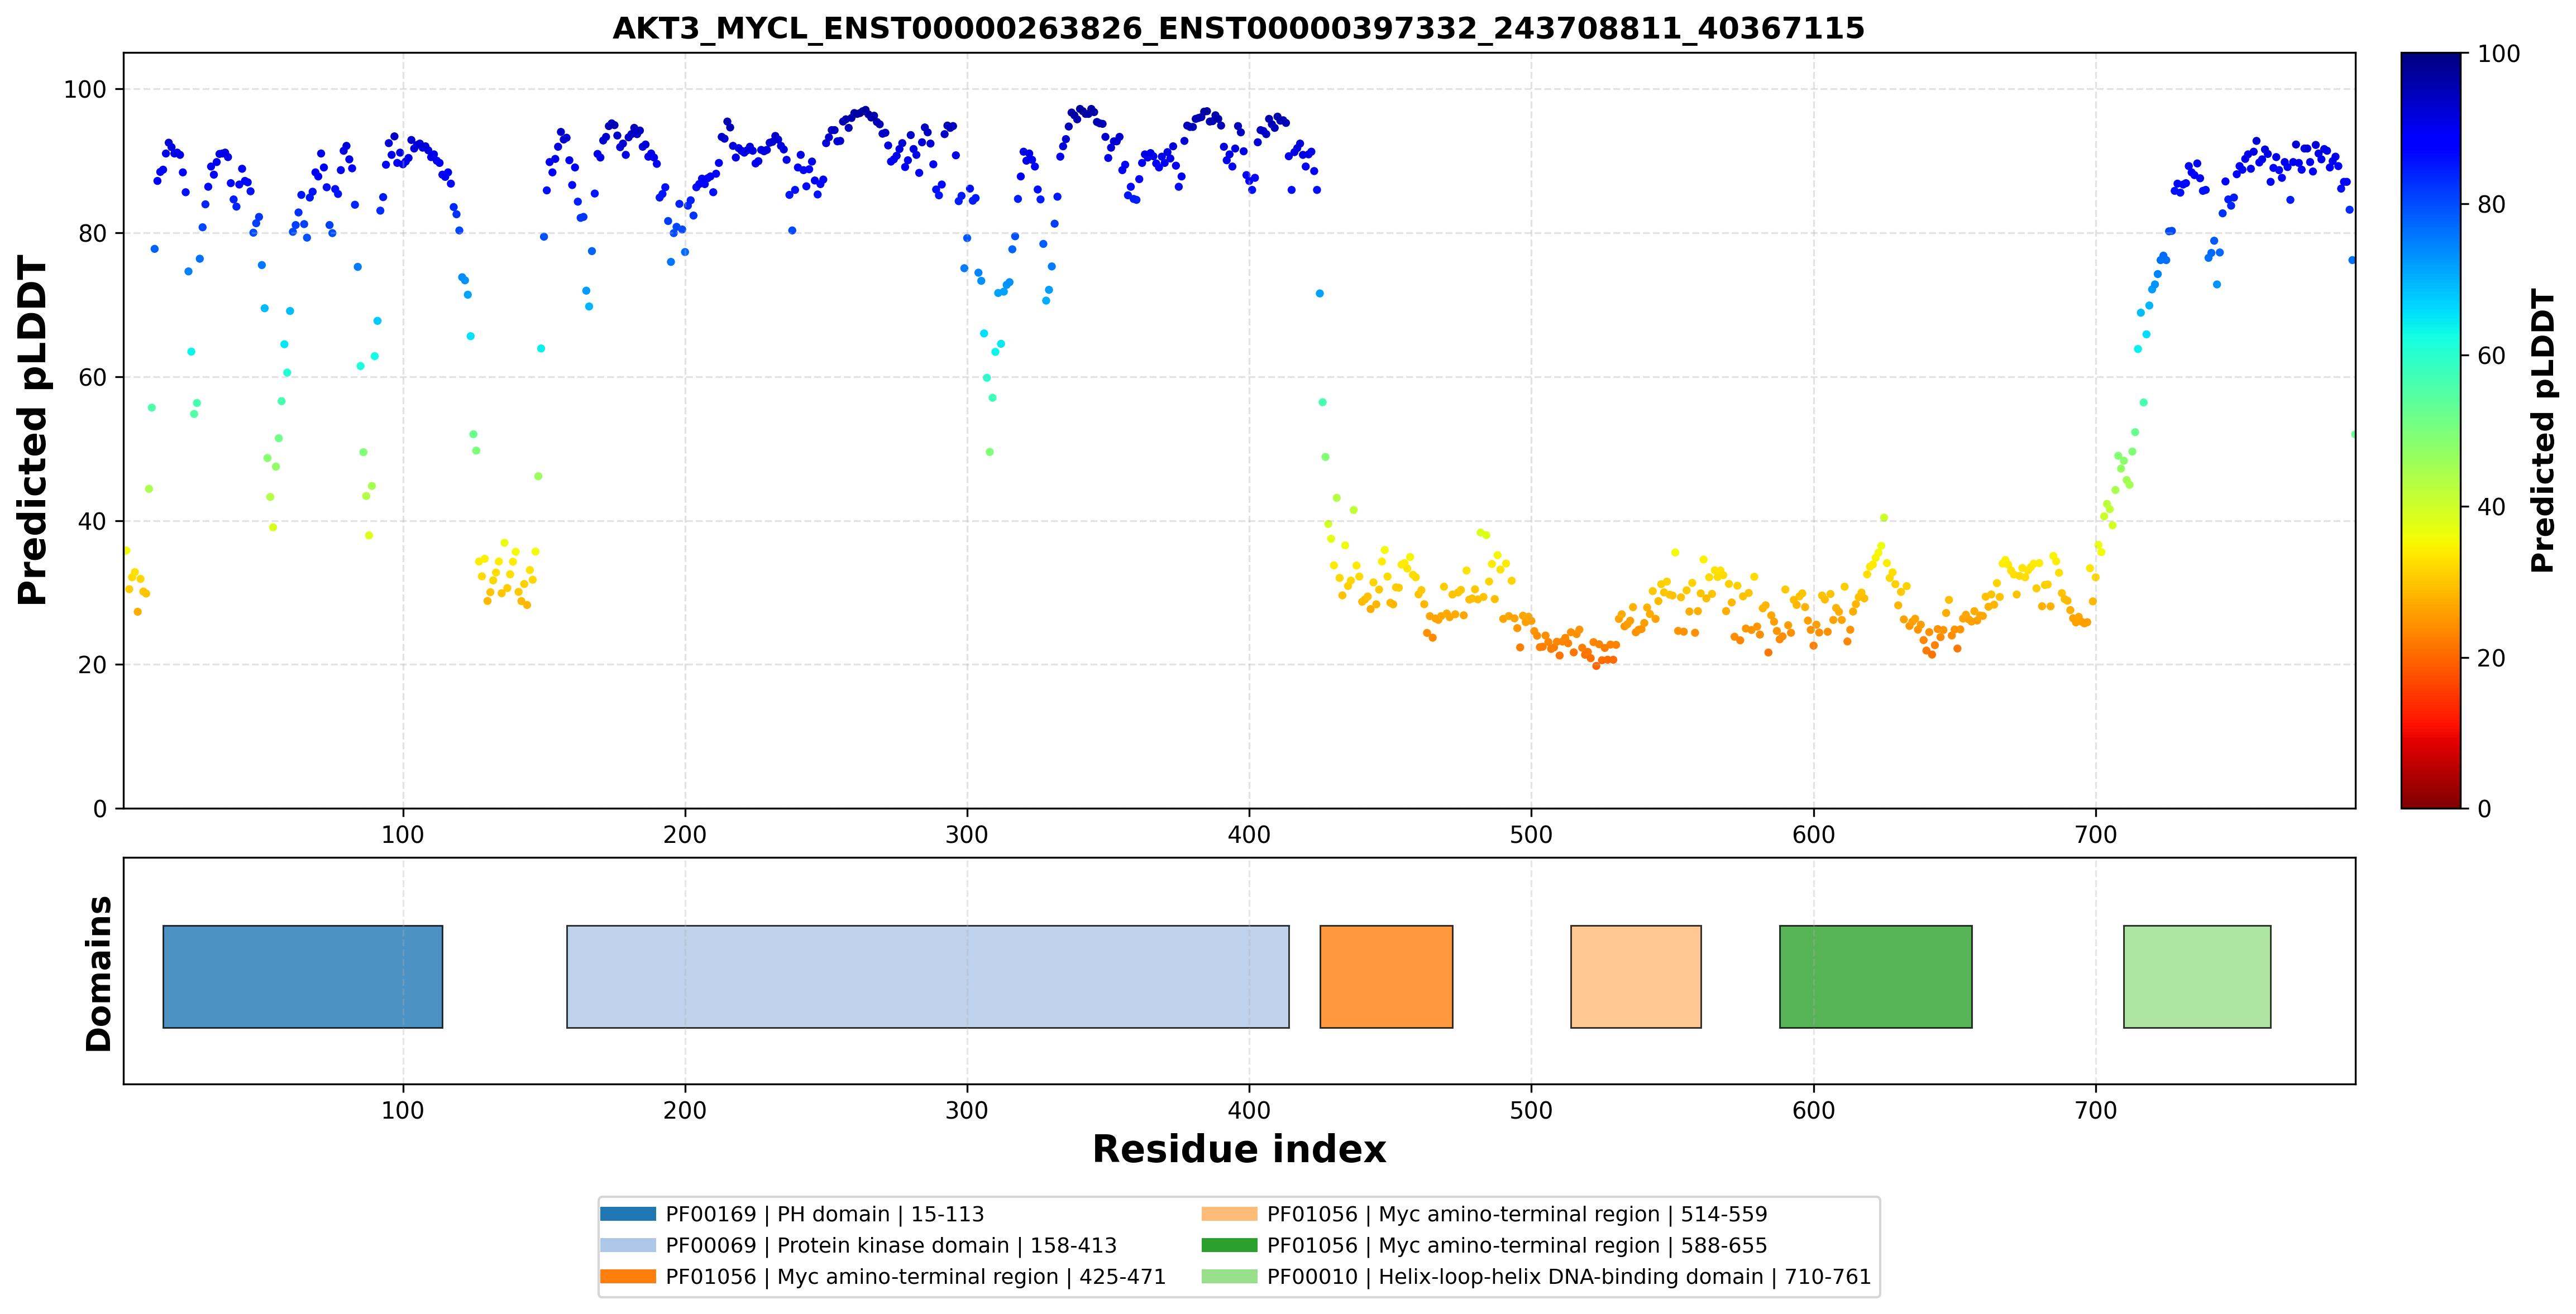Click the Domains axis label

(x=98, y=973)
